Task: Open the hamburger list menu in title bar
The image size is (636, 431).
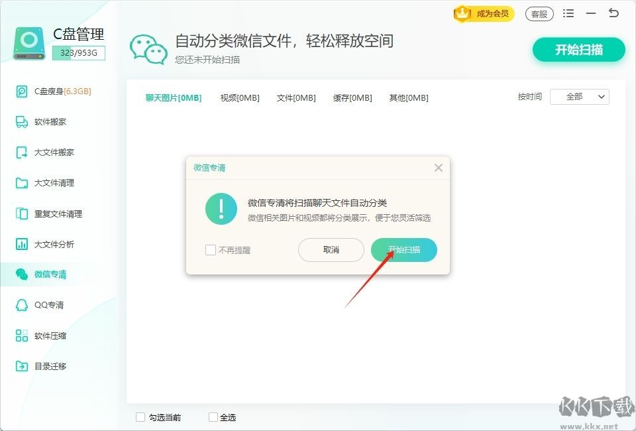Action: (x=568, y=13)
